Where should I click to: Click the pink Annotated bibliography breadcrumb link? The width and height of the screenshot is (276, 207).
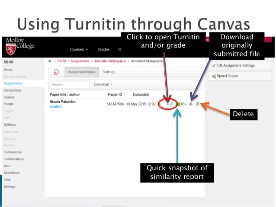[110, 61]
